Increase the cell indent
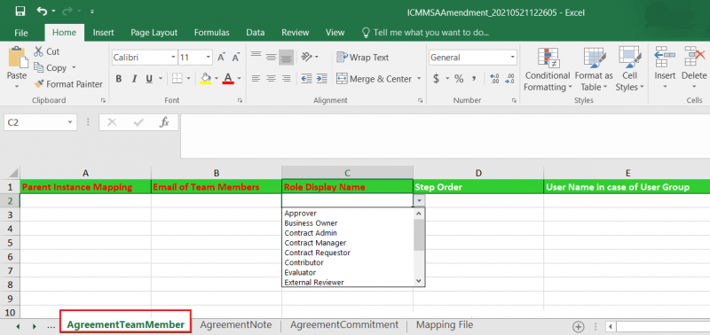 point(321,79)
